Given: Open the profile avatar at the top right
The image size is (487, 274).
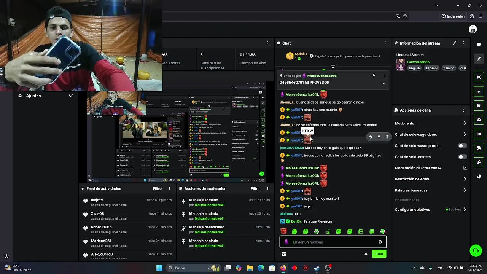Looking at the screenshot, I should pos(473,29).
